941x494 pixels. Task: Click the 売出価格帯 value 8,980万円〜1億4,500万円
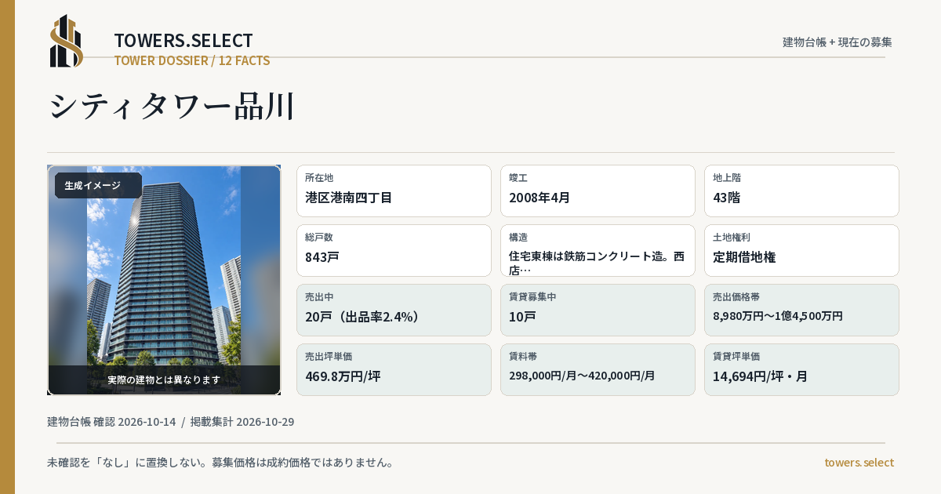tap(778, 316)
